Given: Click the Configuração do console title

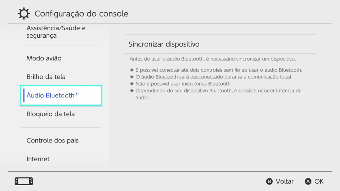Looking at the screenshot, I should tap(82, 14).
